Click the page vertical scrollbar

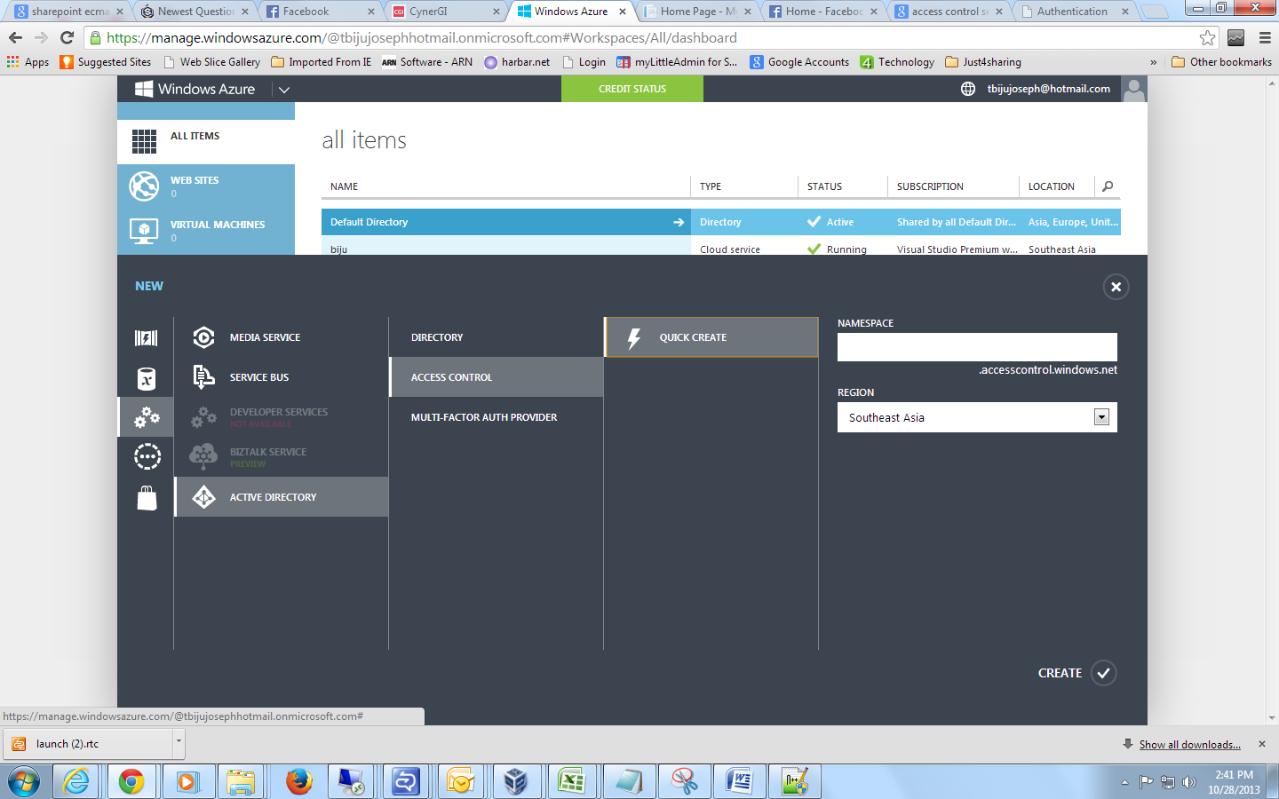click(1272, 399)
